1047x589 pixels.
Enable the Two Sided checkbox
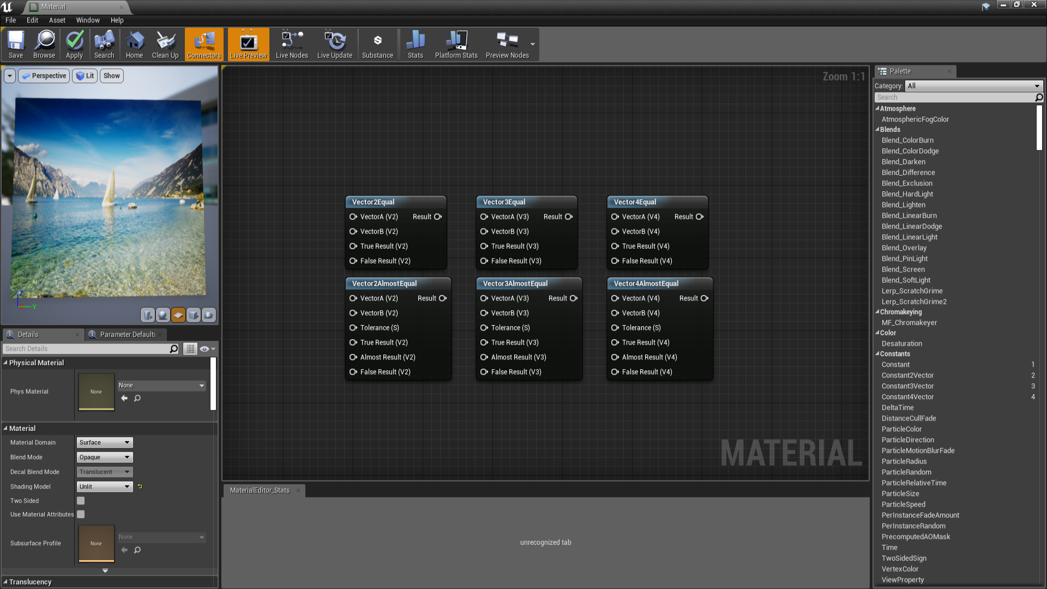81,500
